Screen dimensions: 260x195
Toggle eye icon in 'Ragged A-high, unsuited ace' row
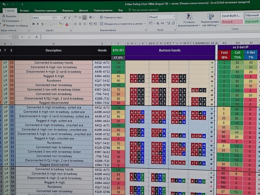coord(212,141)
